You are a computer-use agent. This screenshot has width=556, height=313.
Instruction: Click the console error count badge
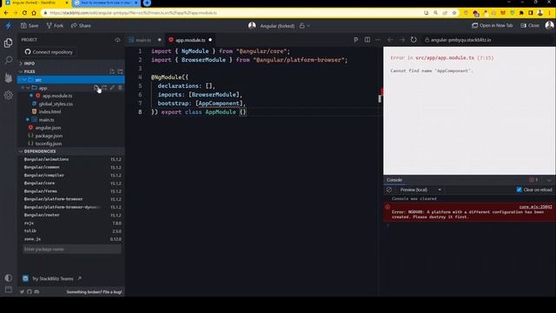coord(533,180)
